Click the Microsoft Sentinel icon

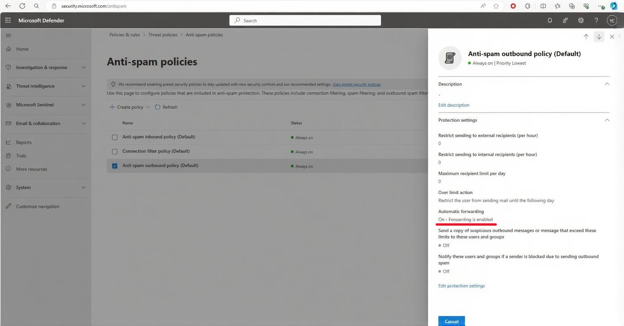pos(8,105)
